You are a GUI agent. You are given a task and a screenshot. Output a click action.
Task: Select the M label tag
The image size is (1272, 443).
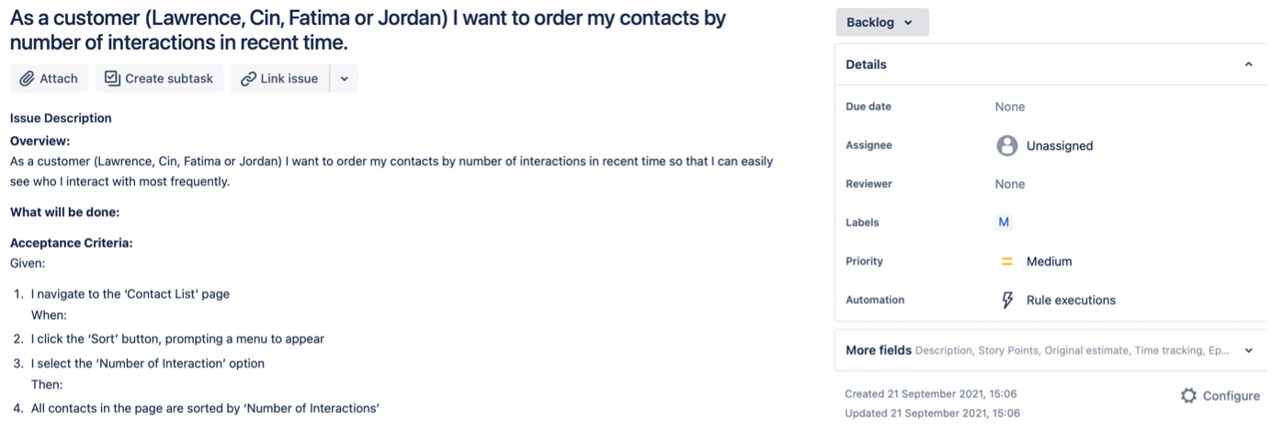[1004, 222]
